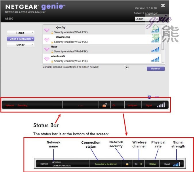
Task: Click the WiFi icon beside wireless@
Action: 47,59
